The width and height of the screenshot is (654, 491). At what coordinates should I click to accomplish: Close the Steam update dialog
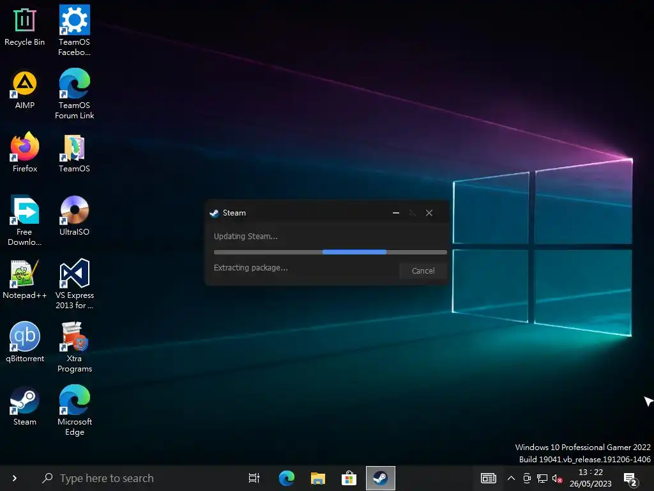coord(429,213)
